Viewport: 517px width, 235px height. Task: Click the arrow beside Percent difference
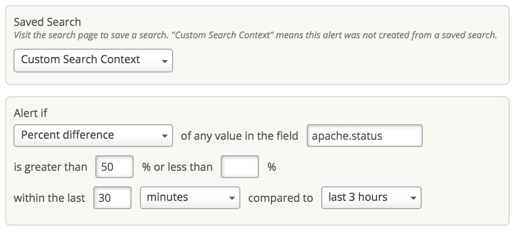coord(165,137)
